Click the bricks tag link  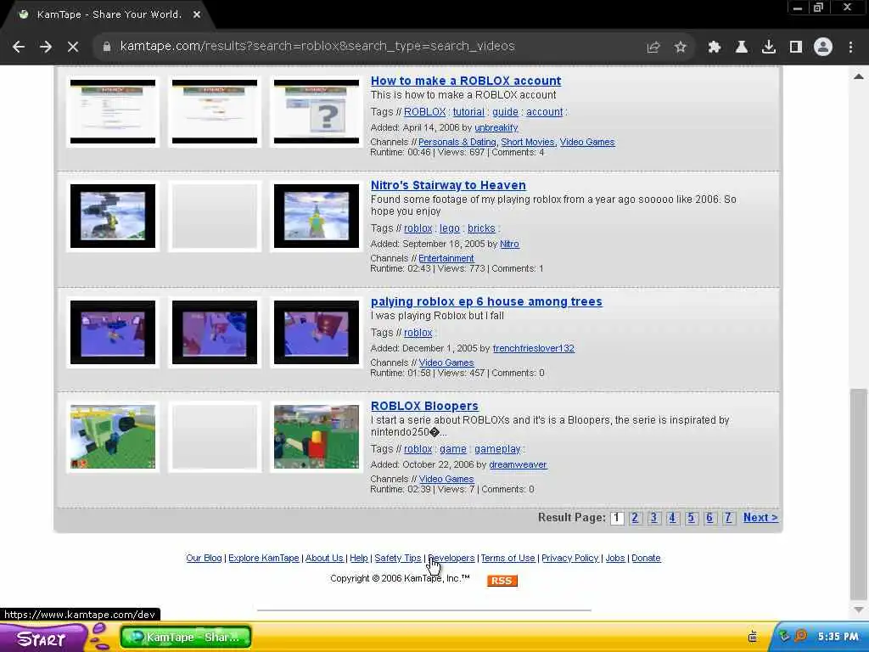pos(481,228)
